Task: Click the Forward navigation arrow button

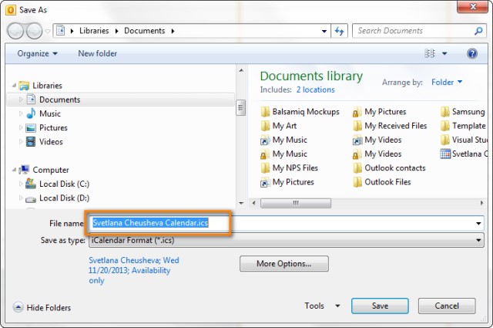Action: 34,31
